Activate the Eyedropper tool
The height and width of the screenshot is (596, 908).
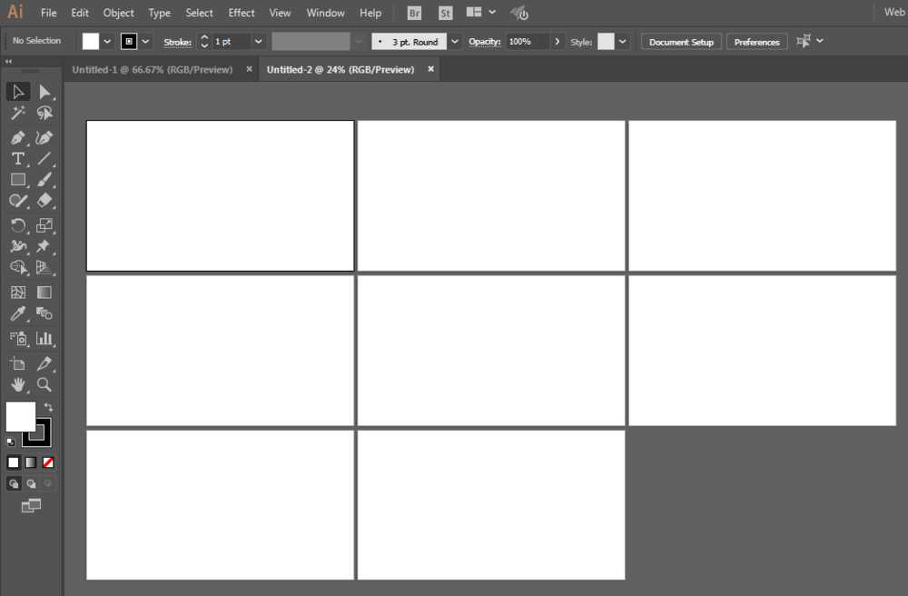[17, 314]
